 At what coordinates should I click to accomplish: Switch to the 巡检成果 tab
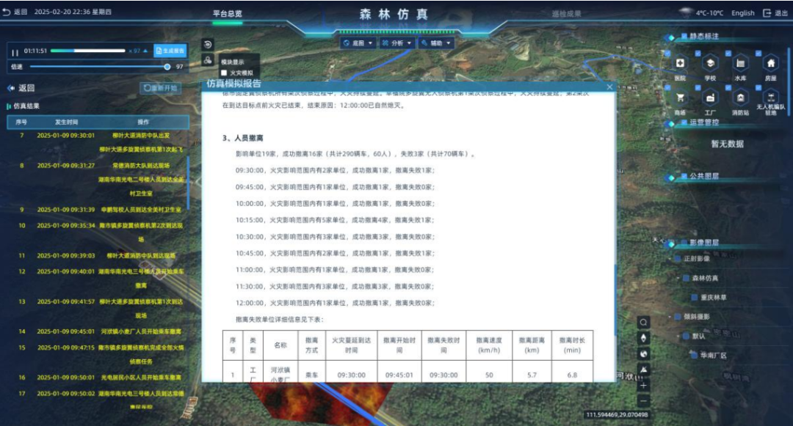pyautogui.click(x=566, y=13)
